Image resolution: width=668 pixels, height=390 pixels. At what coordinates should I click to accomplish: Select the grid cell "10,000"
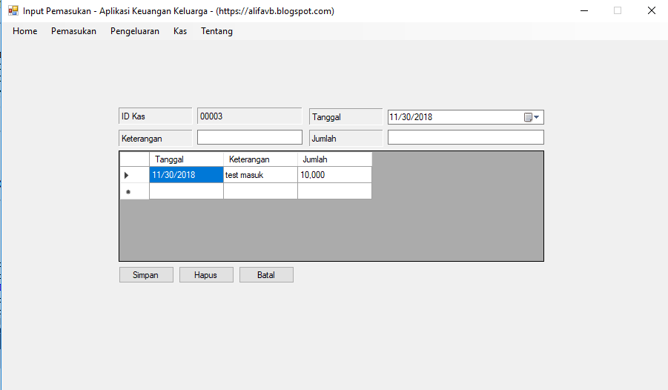point(334,175)
